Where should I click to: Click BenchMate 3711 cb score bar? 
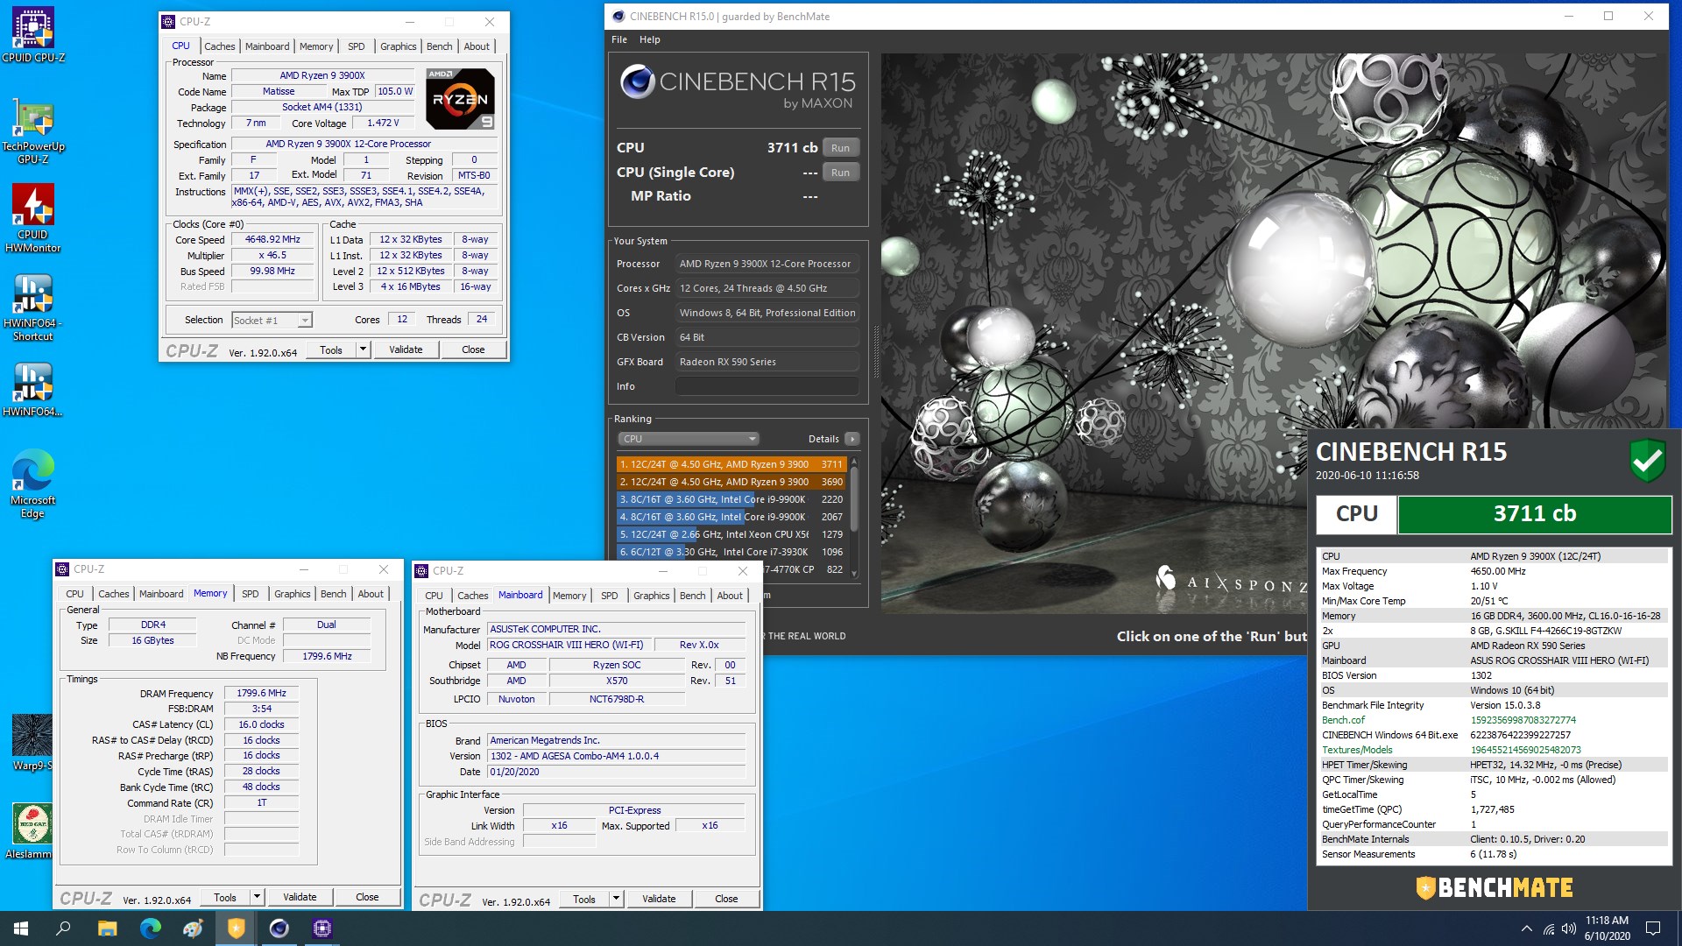tap(1535, 514)
